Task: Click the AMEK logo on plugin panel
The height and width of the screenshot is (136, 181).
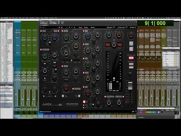Action: coord(47,104)
